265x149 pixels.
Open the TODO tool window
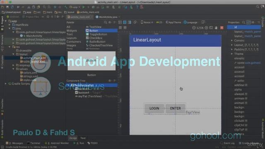pos(93,143)
